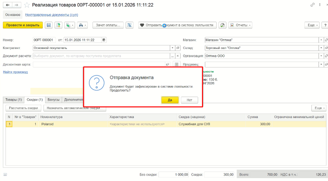
Task: Switch to the Товары (1) tab
Action: click(x=14, y=100)
